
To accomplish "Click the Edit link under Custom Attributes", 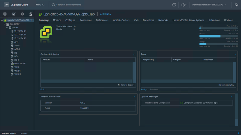I will 43,89.
